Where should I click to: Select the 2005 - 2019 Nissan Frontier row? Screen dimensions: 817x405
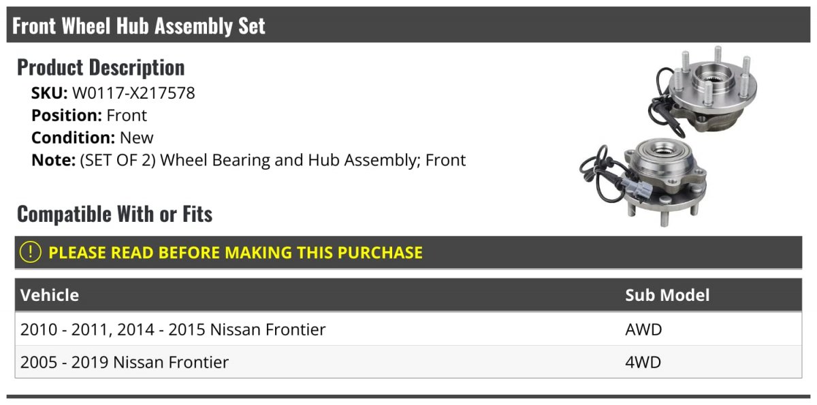[408, 362]
